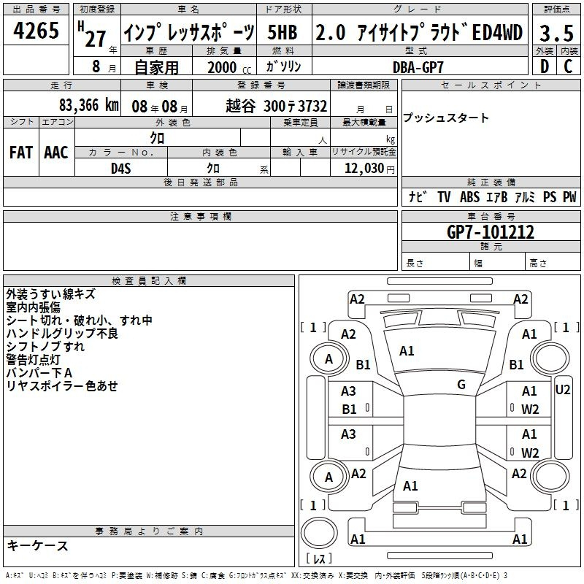
Task: Select the AAC air conditioner cell
Action: pos(56,153)
